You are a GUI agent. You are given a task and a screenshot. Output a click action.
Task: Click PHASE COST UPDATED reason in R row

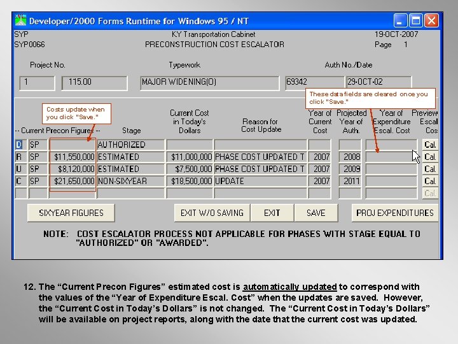point(261,157)
